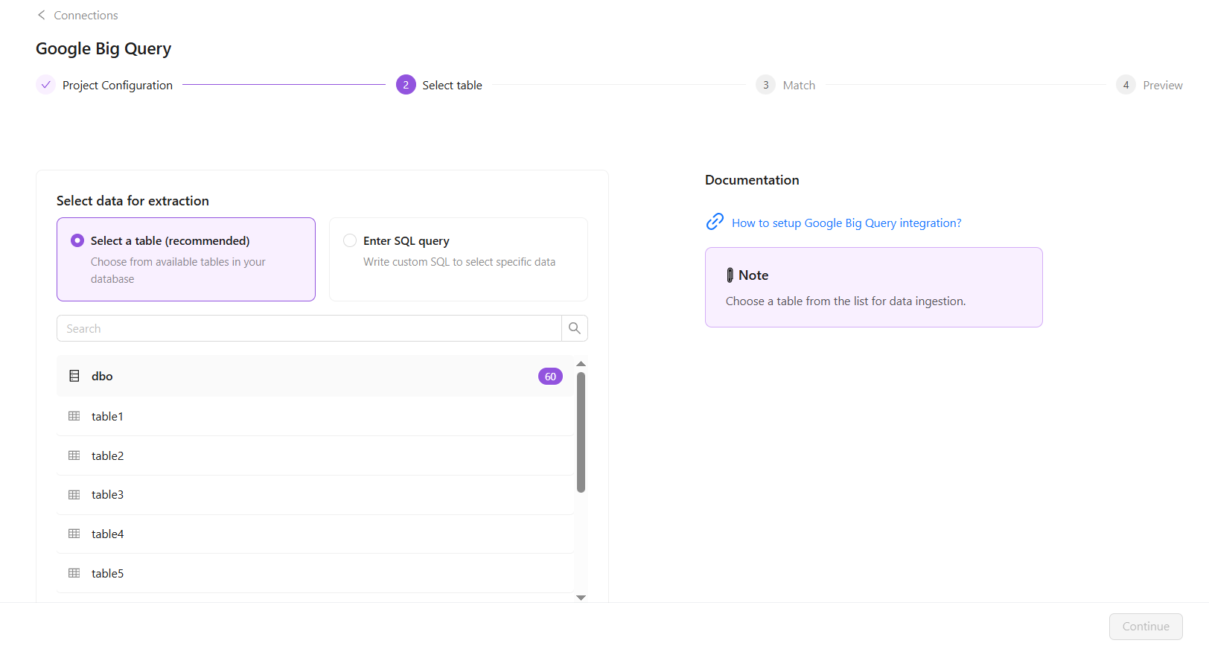The width and height of the screenshot is (1209, 646).
Task: Click 'Choose from available tables' description text
Action: click(x=178, y=270)
